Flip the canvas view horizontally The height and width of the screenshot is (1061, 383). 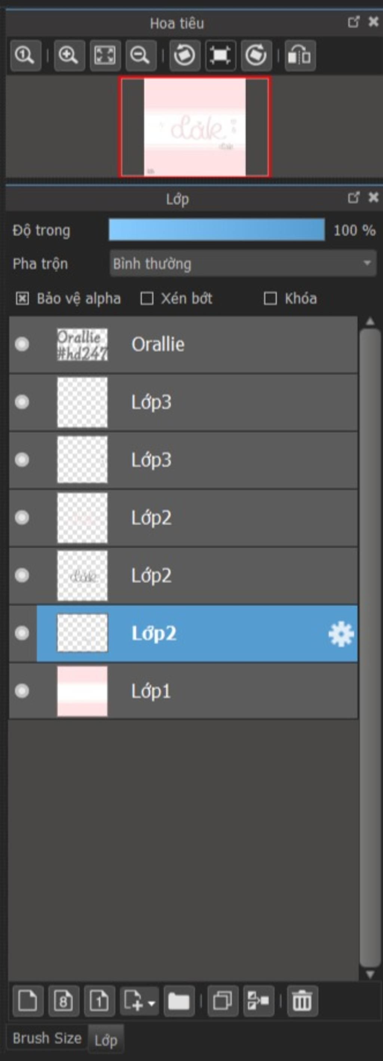[300, 55]
